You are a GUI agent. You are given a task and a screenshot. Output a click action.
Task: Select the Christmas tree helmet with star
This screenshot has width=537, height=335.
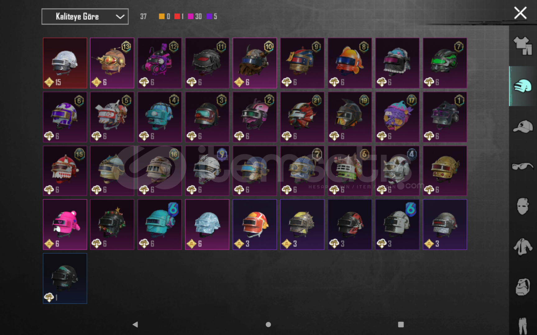click(x=112, y=225)
